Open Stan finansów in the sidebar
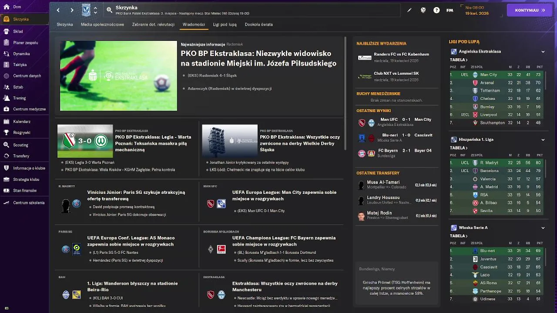Viewport: 557px width, 313px height. (25, 190)
